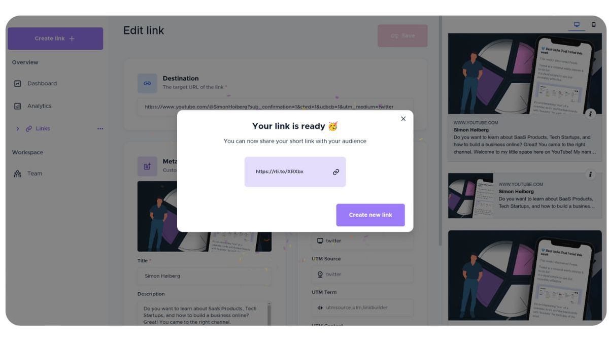Click the Title field with Simon Høiberg

[204, 276]
